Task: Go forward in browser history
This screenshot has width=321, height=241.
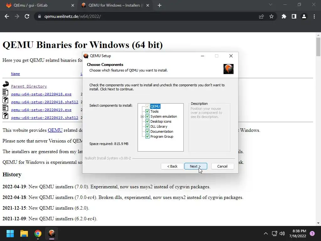Action: pos(17,16)
